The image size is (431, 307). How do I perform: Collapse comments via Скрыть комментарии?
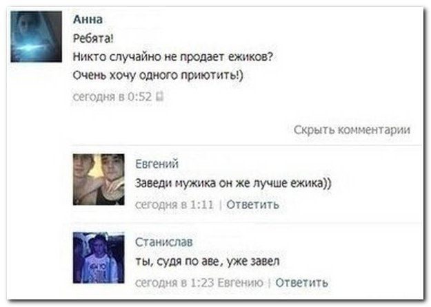pos(352,130)
